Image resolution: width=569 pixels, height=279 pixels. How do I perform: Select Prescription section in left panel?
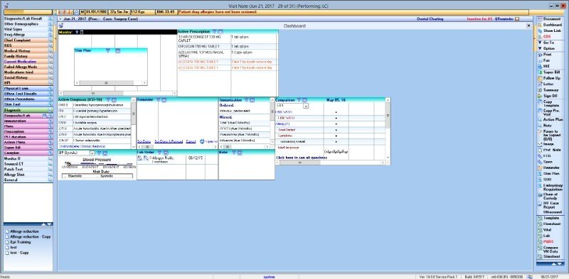28,131
